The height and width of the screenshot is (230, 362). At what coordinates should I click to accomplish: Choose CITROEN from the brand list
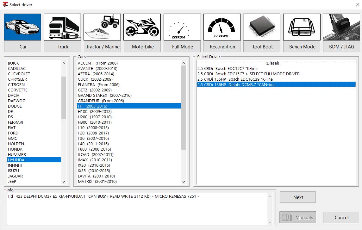pyautogui.click(x=34, y=84)
